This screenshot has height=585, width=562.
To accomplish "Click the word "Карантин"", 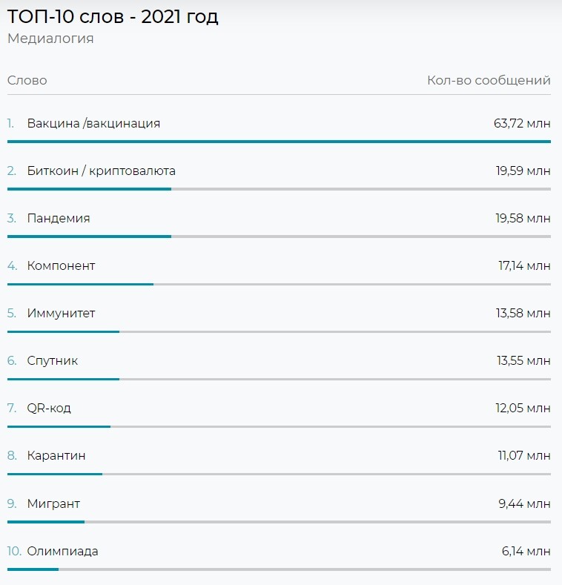I will point(56,455).
